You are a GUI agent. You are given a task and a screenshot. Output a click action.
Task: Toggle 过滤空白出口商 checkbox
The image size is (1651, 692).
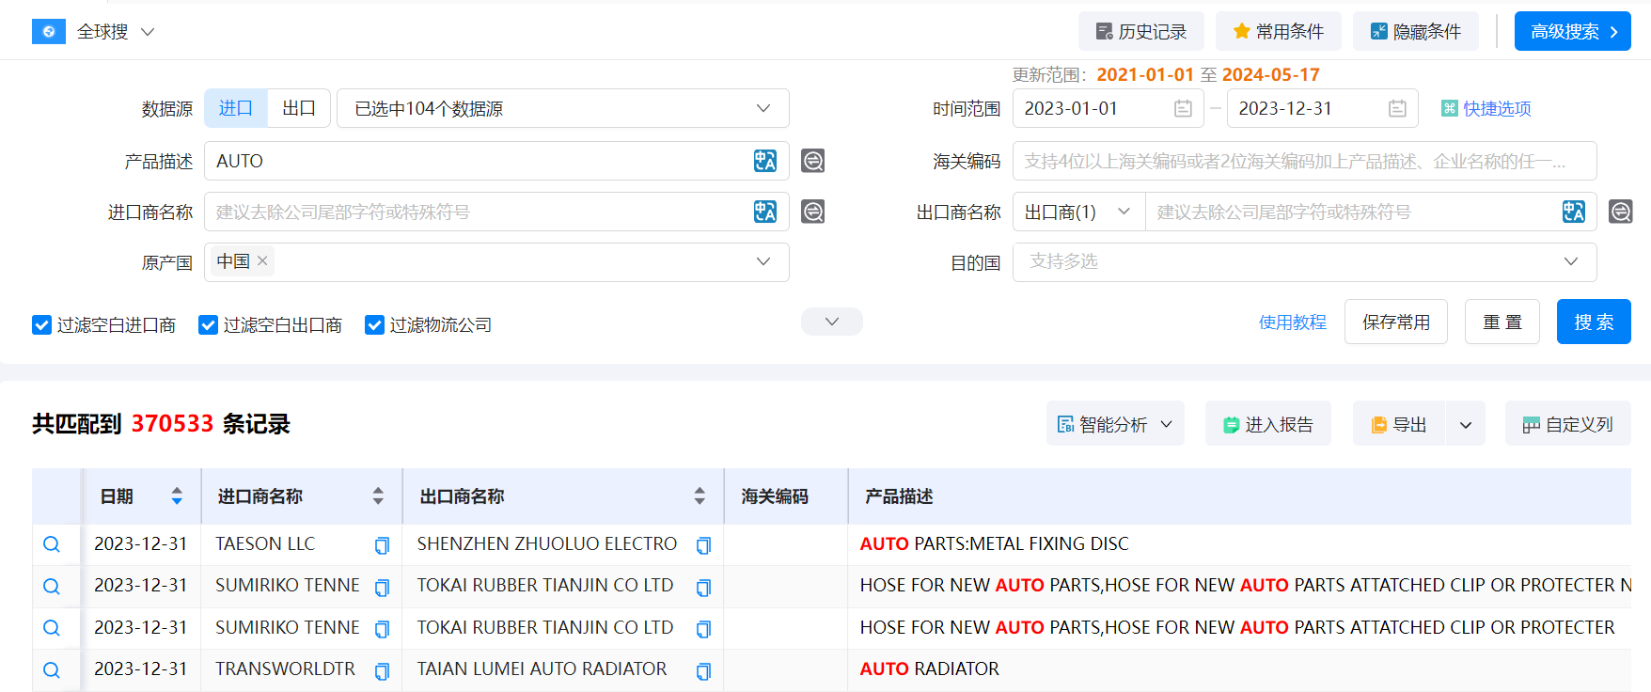[208, 325]
